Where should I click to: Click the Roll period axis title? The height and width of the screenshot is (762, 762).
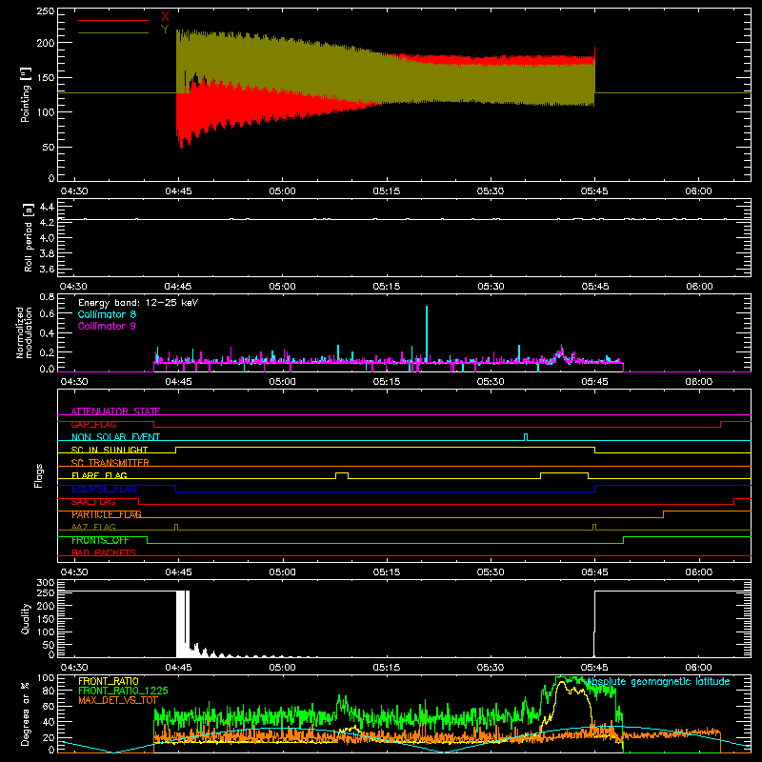pyautogui.click(x=29, y=237)
